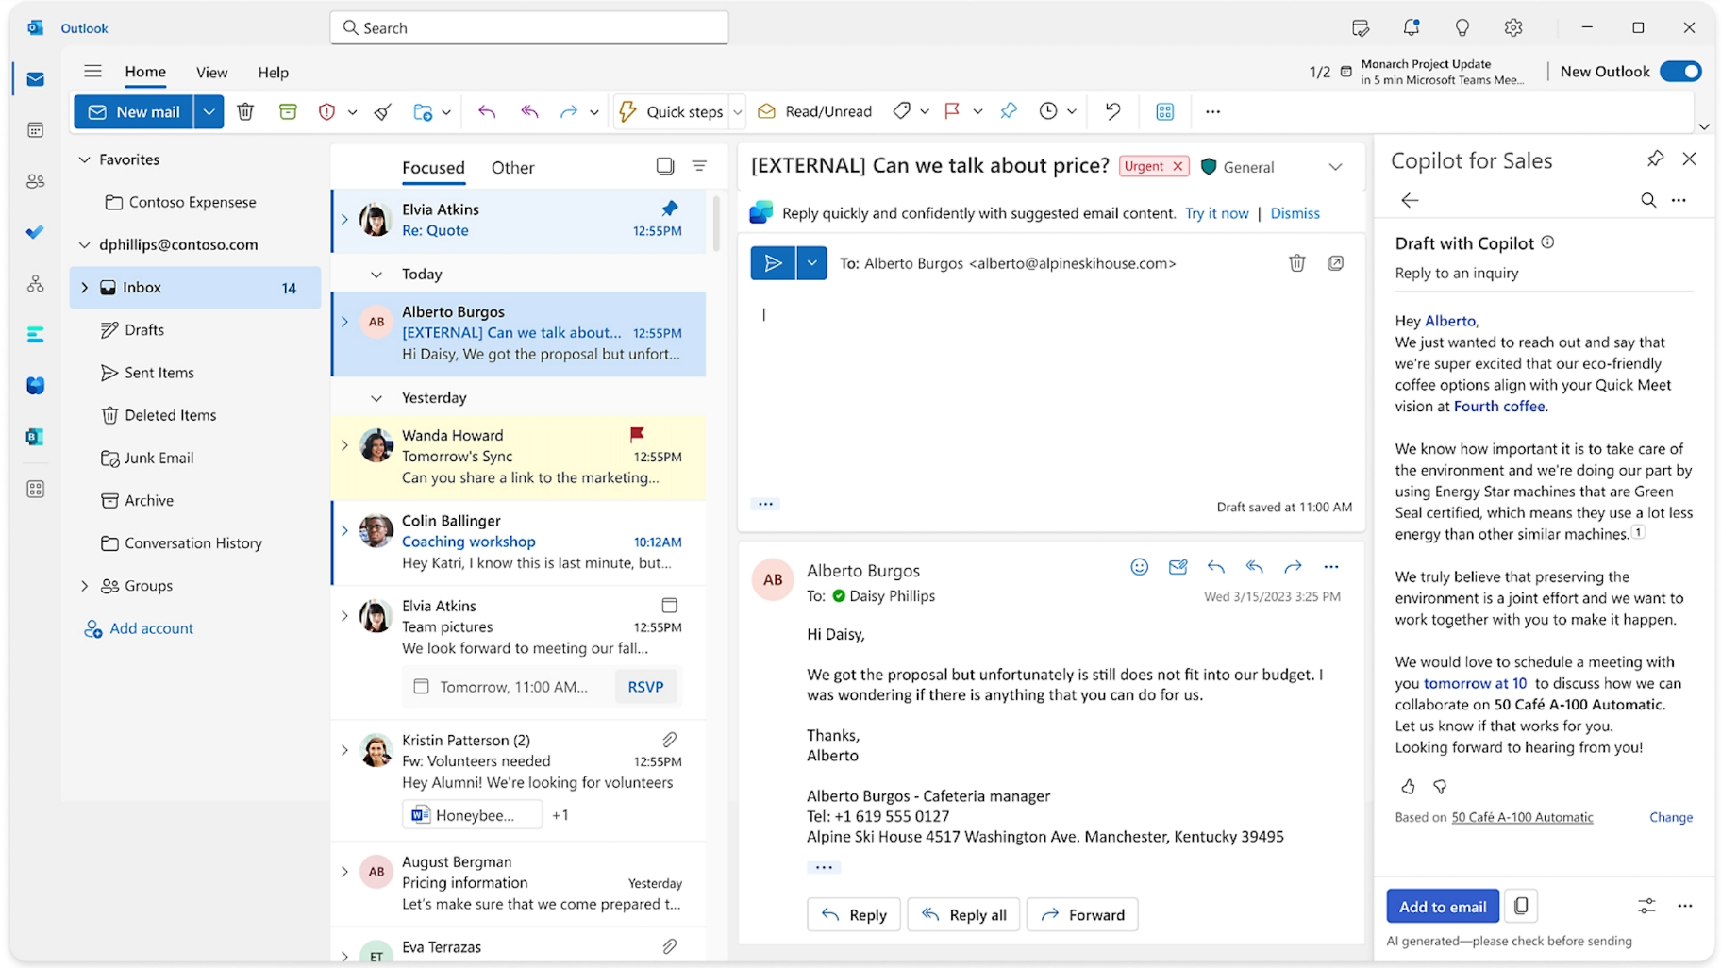Viewport: 1721px width, 968px height.
Task: Open the Mail module in sidebar
Action: pos(36,79)
